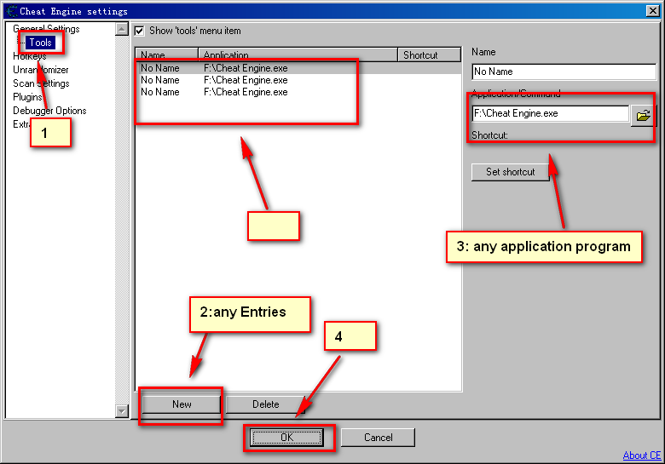Click the Application/Command path field
This screenshot has width=665, height=464.
549,113
